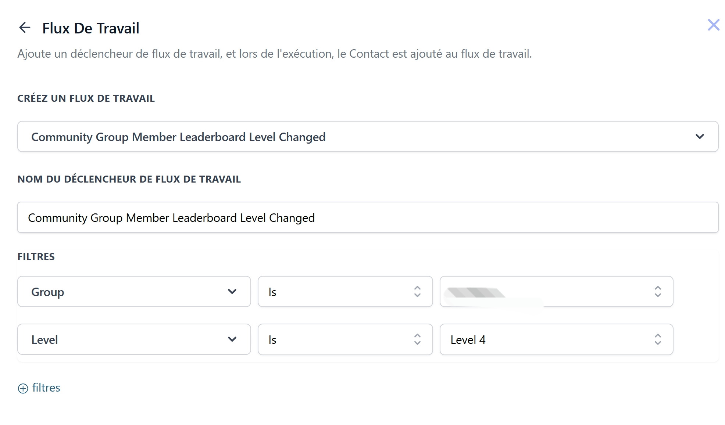The image size is (725, 425).
Task: Open the Is operator for Level filter
Action: pos(345,339)
